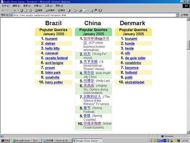Open the Edit (编辑) menu
Screen dimensions: 190x143
[16, 6]
